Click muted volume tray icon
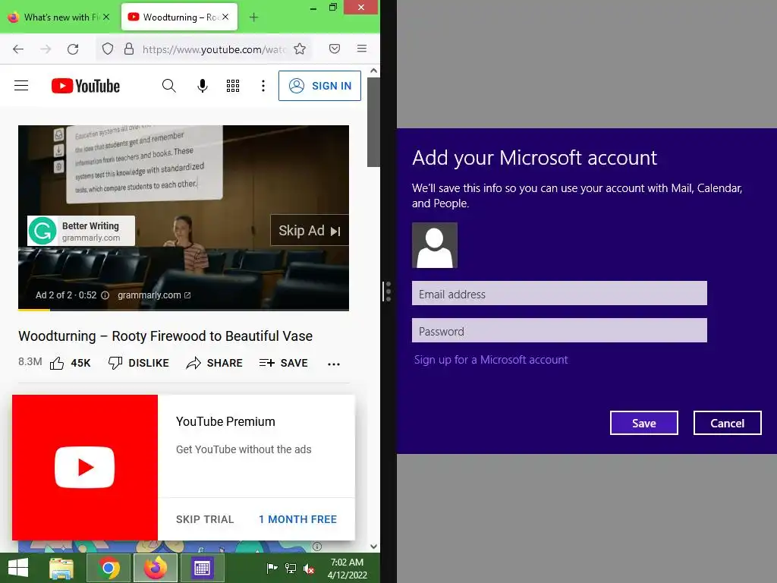Viewport: 777px width, 583px height. [309, 569]
